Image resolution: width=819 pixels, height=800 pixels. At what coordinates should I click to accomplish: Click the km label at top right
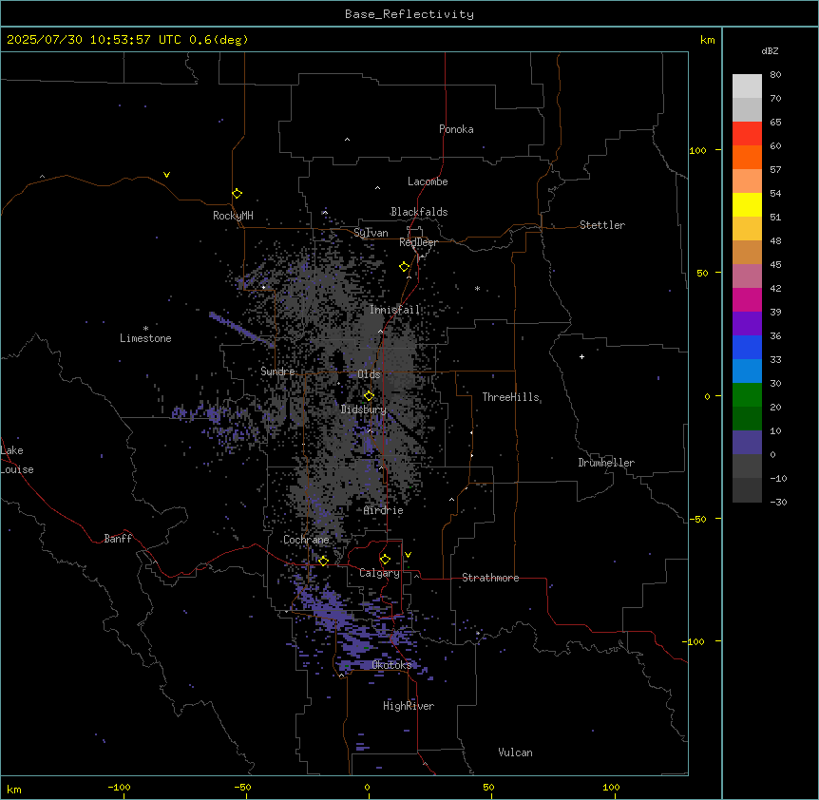(x=707, y=40)
